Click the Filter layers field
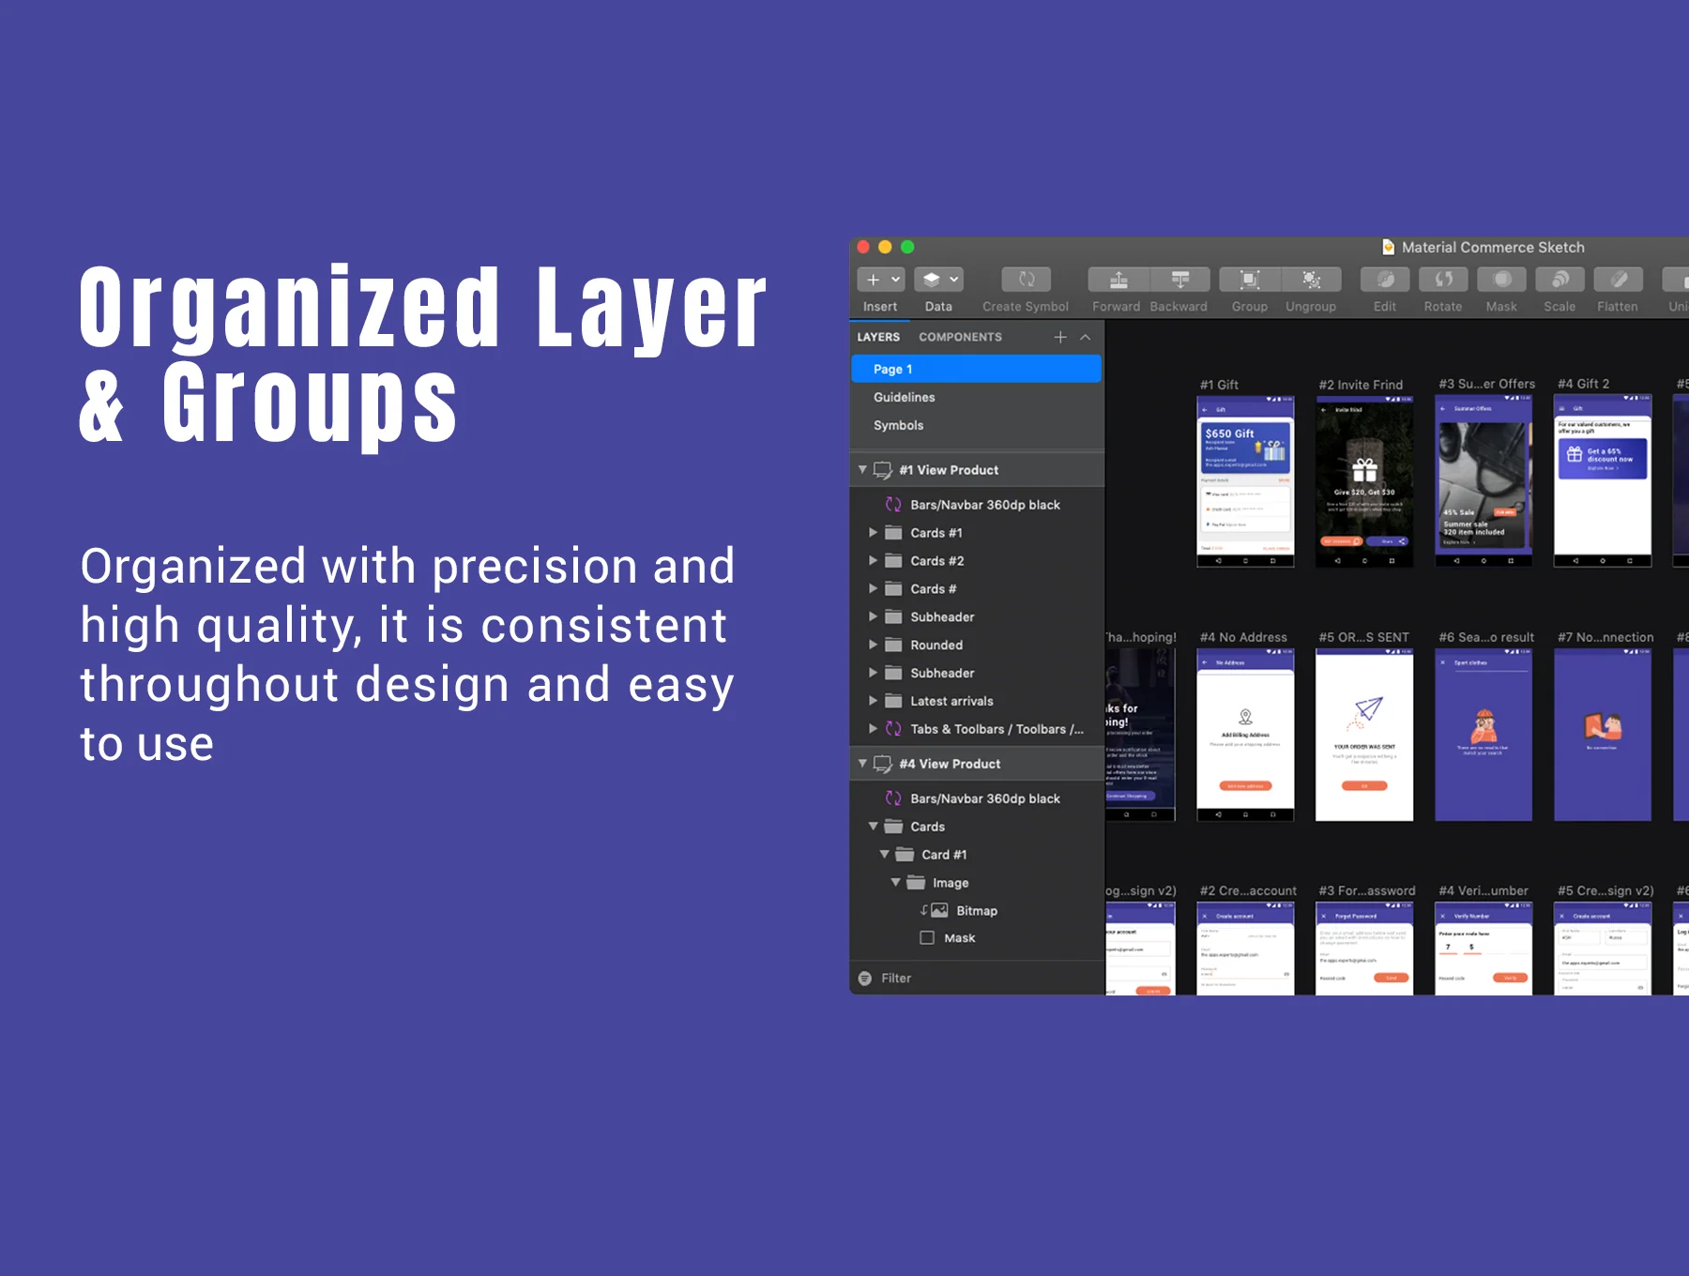Image resolution: width=1689 pixels, height=1276 pixels. pyautogui.click(x=977, y=978)
